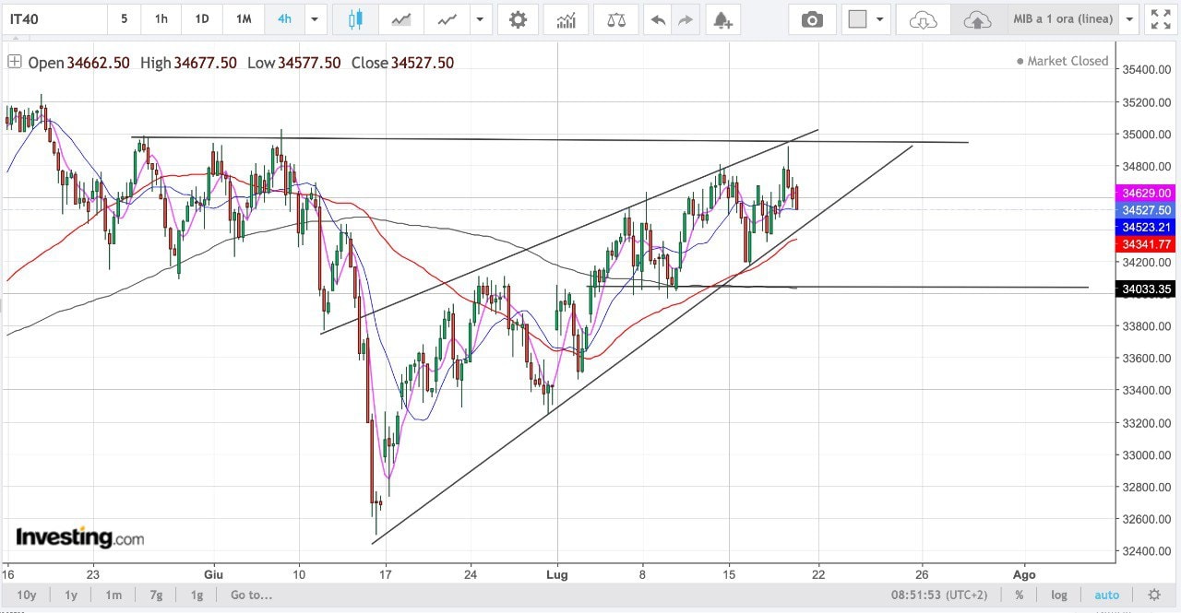This screenshot has width=1181, height=613.
Task: Select the 1h interval
Action: pyautogui.click(x=161, y=19)
